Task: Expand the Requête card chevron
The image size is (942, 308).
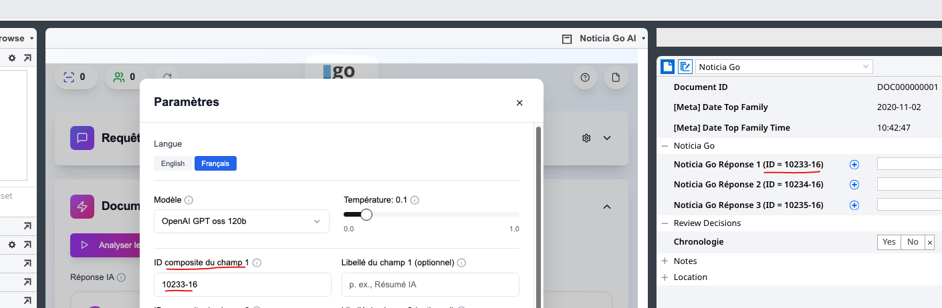Action: pos(607,138)
